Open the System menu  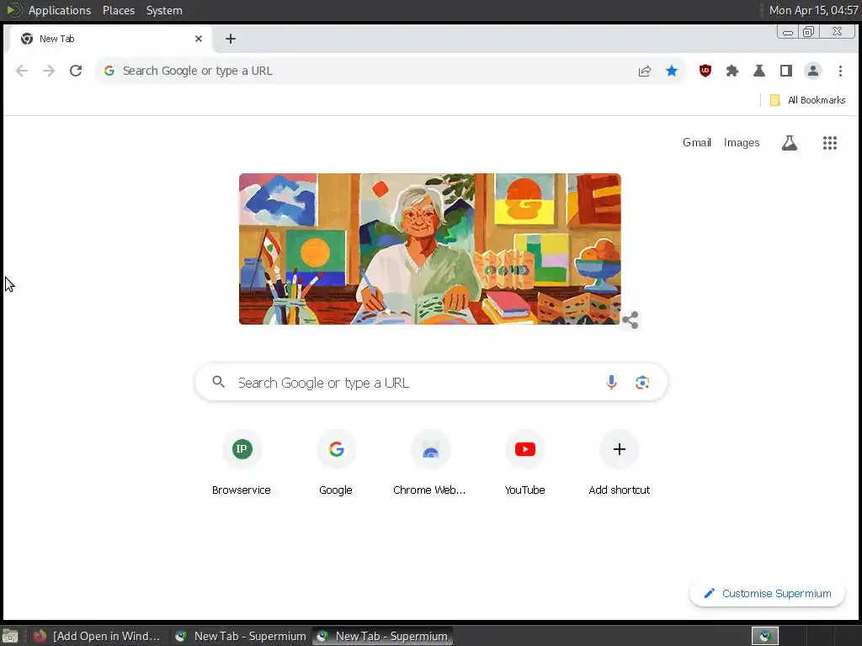[x=164, y=10]
